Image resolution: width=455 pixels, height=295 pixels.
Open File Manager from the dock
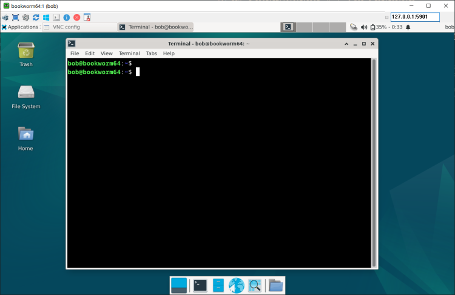click(x=218, y=285)
